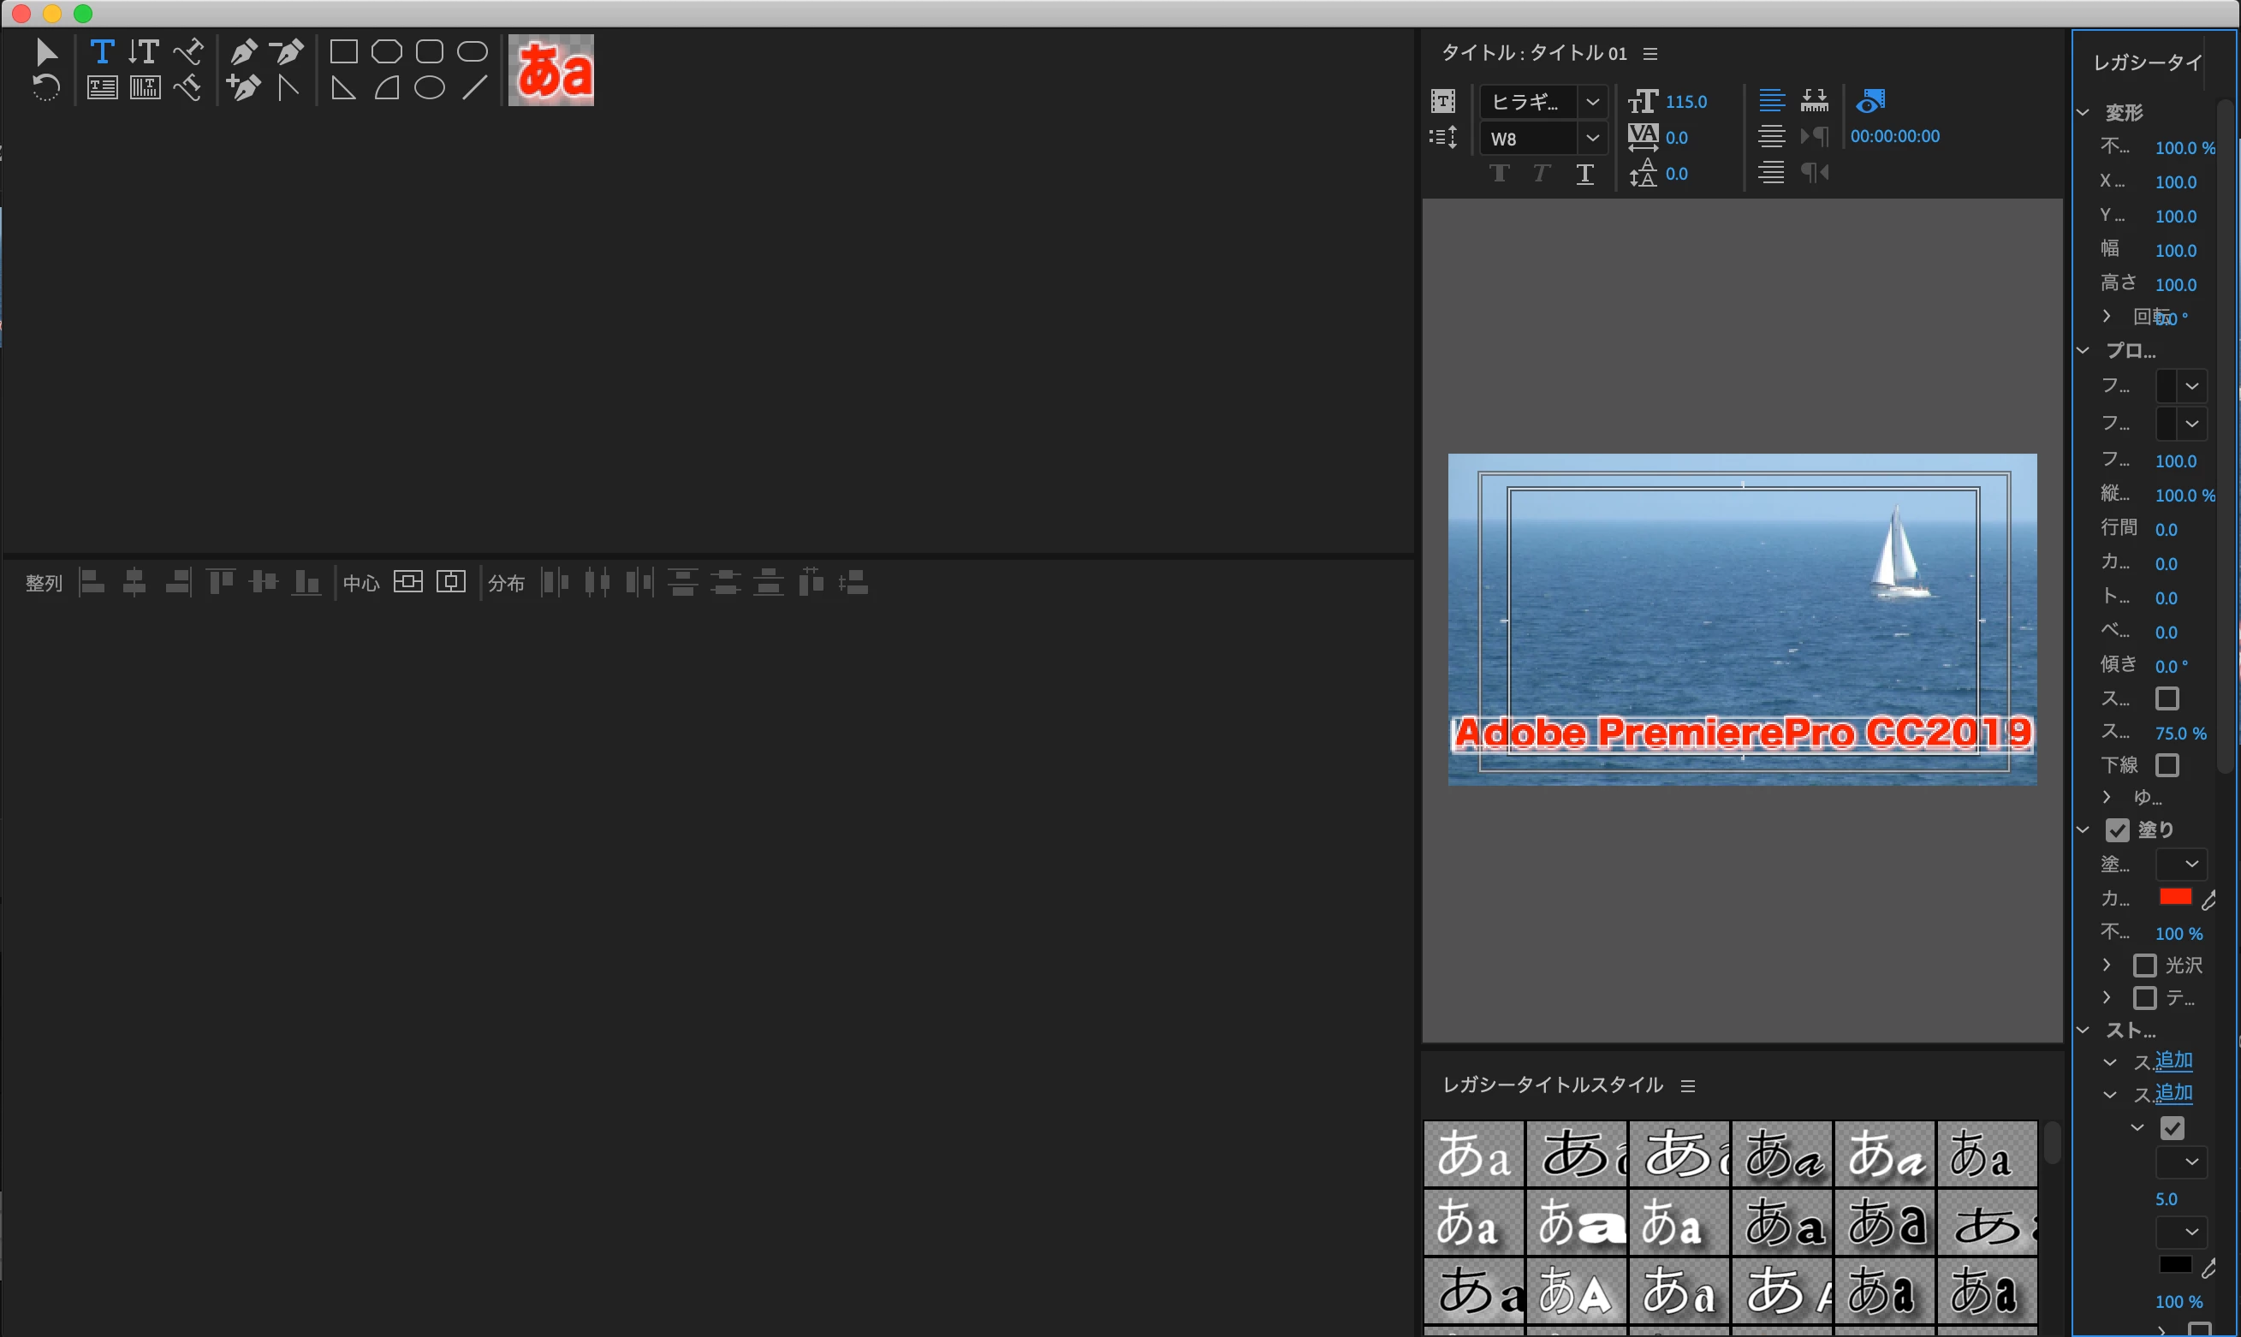The width and height of the screenshot is (2241, 1337).
Task: Enable the 下線 underline checkbox
Action: click(2167, 765)
